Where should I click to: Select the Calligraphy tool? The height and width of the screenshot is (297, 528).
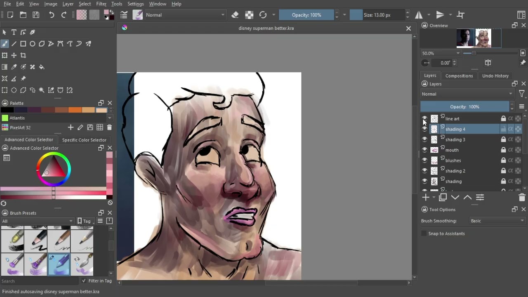click(x=32, y=32)
